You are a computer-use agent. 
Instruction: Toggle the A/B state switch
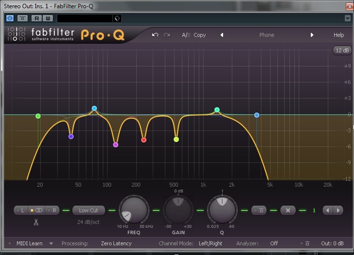[186, 35]
